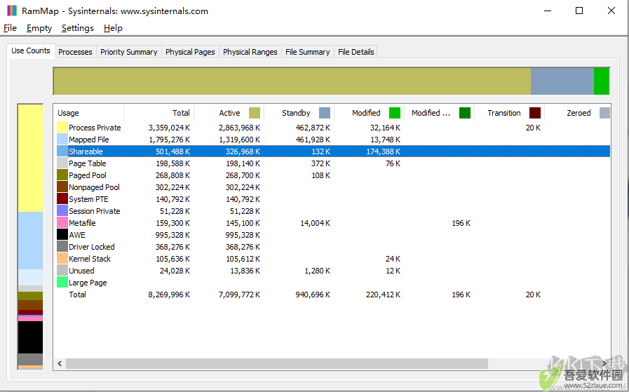This screenshot has width=629, height=392.
Task: Select the Unused row
Action: click(332, 270)
